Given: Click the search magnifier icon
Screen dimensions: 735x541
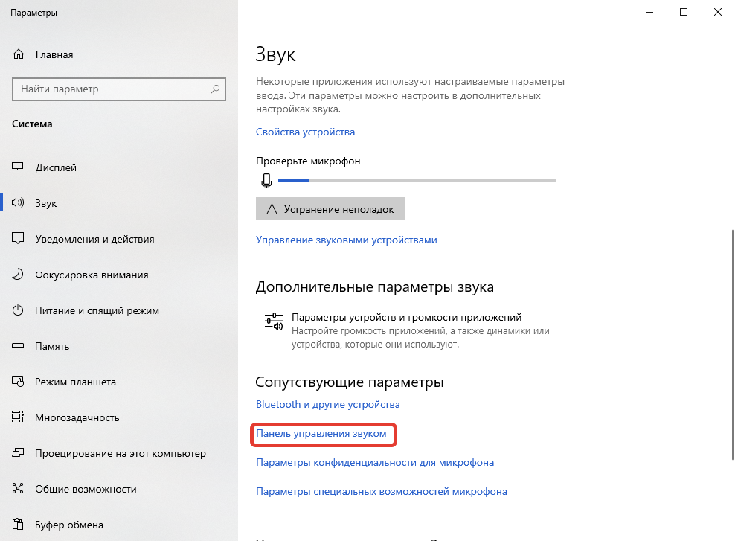Looking at the screenshot, I should 216,89.
